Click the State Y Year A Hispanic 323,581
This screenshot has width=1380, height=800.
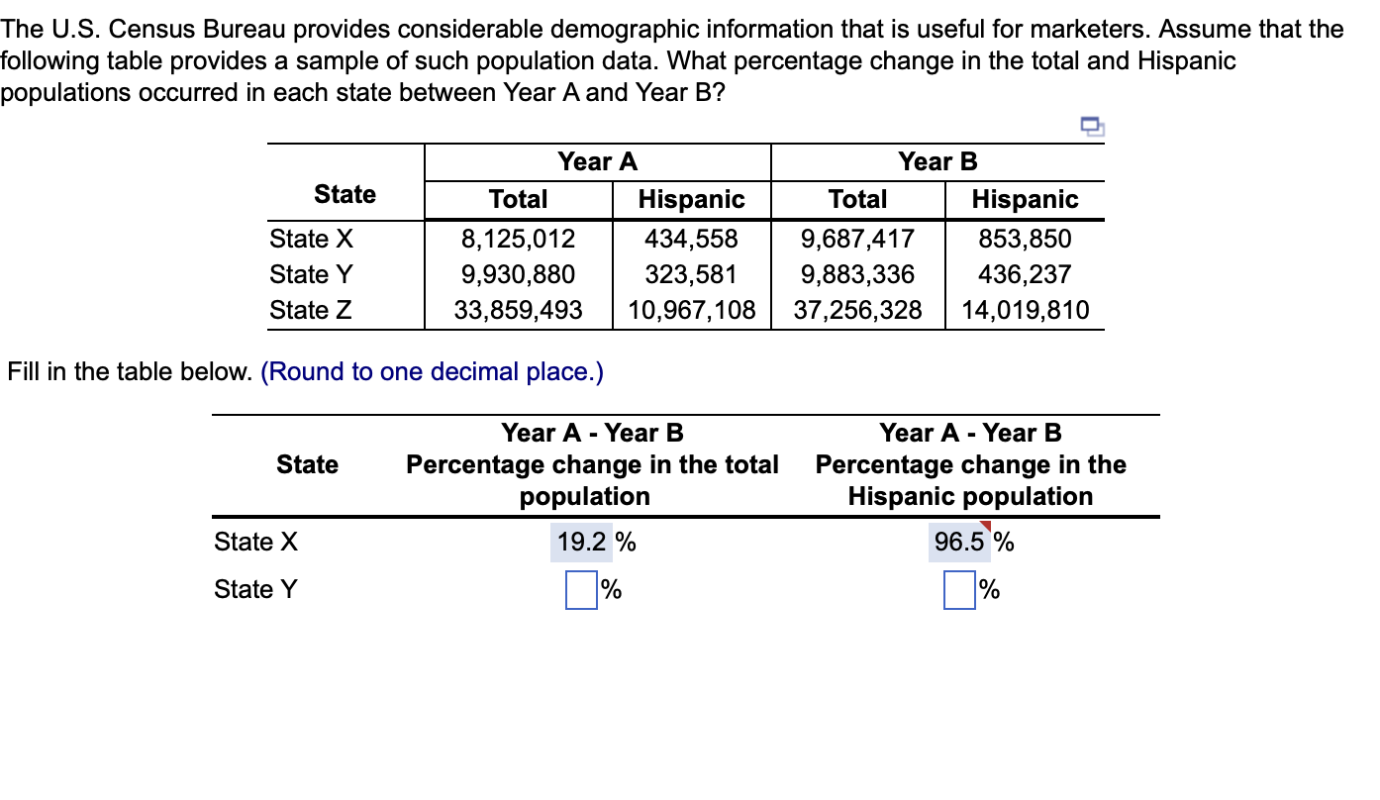point(691,274)
